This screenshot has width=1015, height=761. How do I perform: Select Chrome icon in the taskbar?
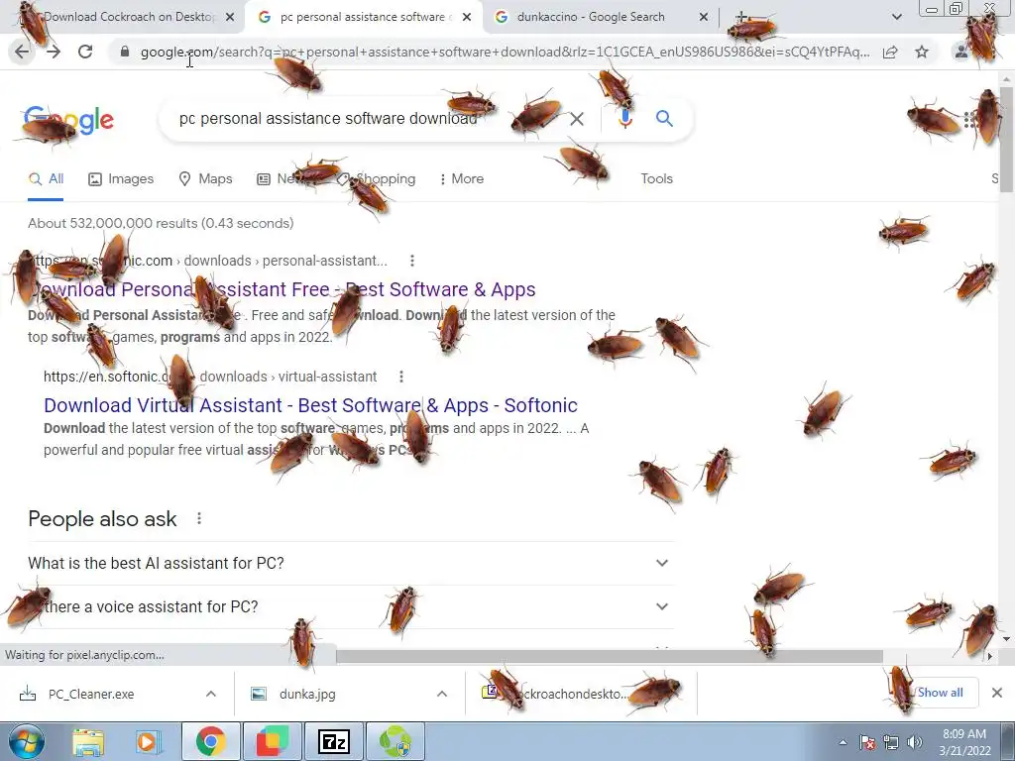(211, 741)
